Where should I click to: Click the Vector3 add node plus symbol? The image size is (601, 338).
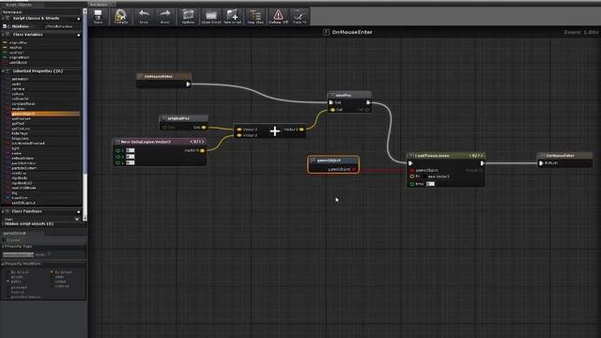(275, 131)
